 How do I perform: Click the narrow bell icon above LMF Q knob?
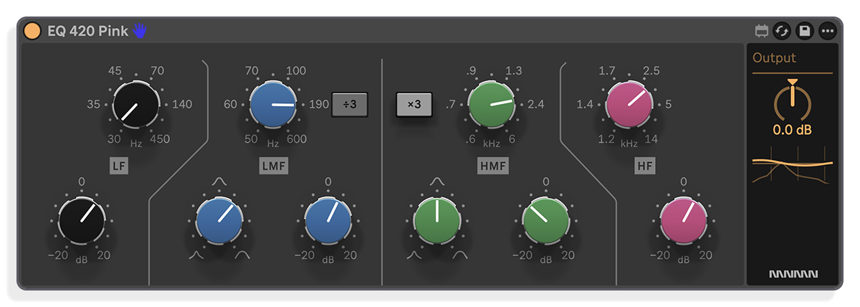(219, 182)
